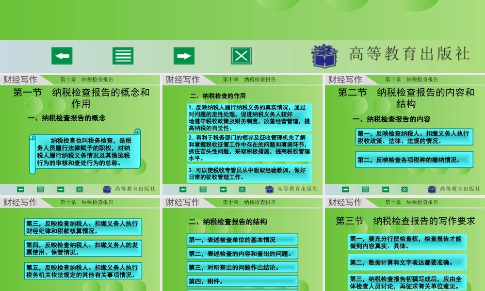Select the box 第二，反映检查各项税种的缴纳情况
485x291 pixels.
[414, 160]
